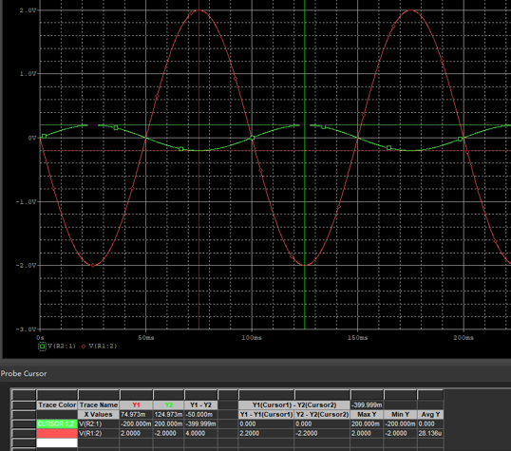Select the V(R1:2) trace label in legend

click(x=103, y=346)
